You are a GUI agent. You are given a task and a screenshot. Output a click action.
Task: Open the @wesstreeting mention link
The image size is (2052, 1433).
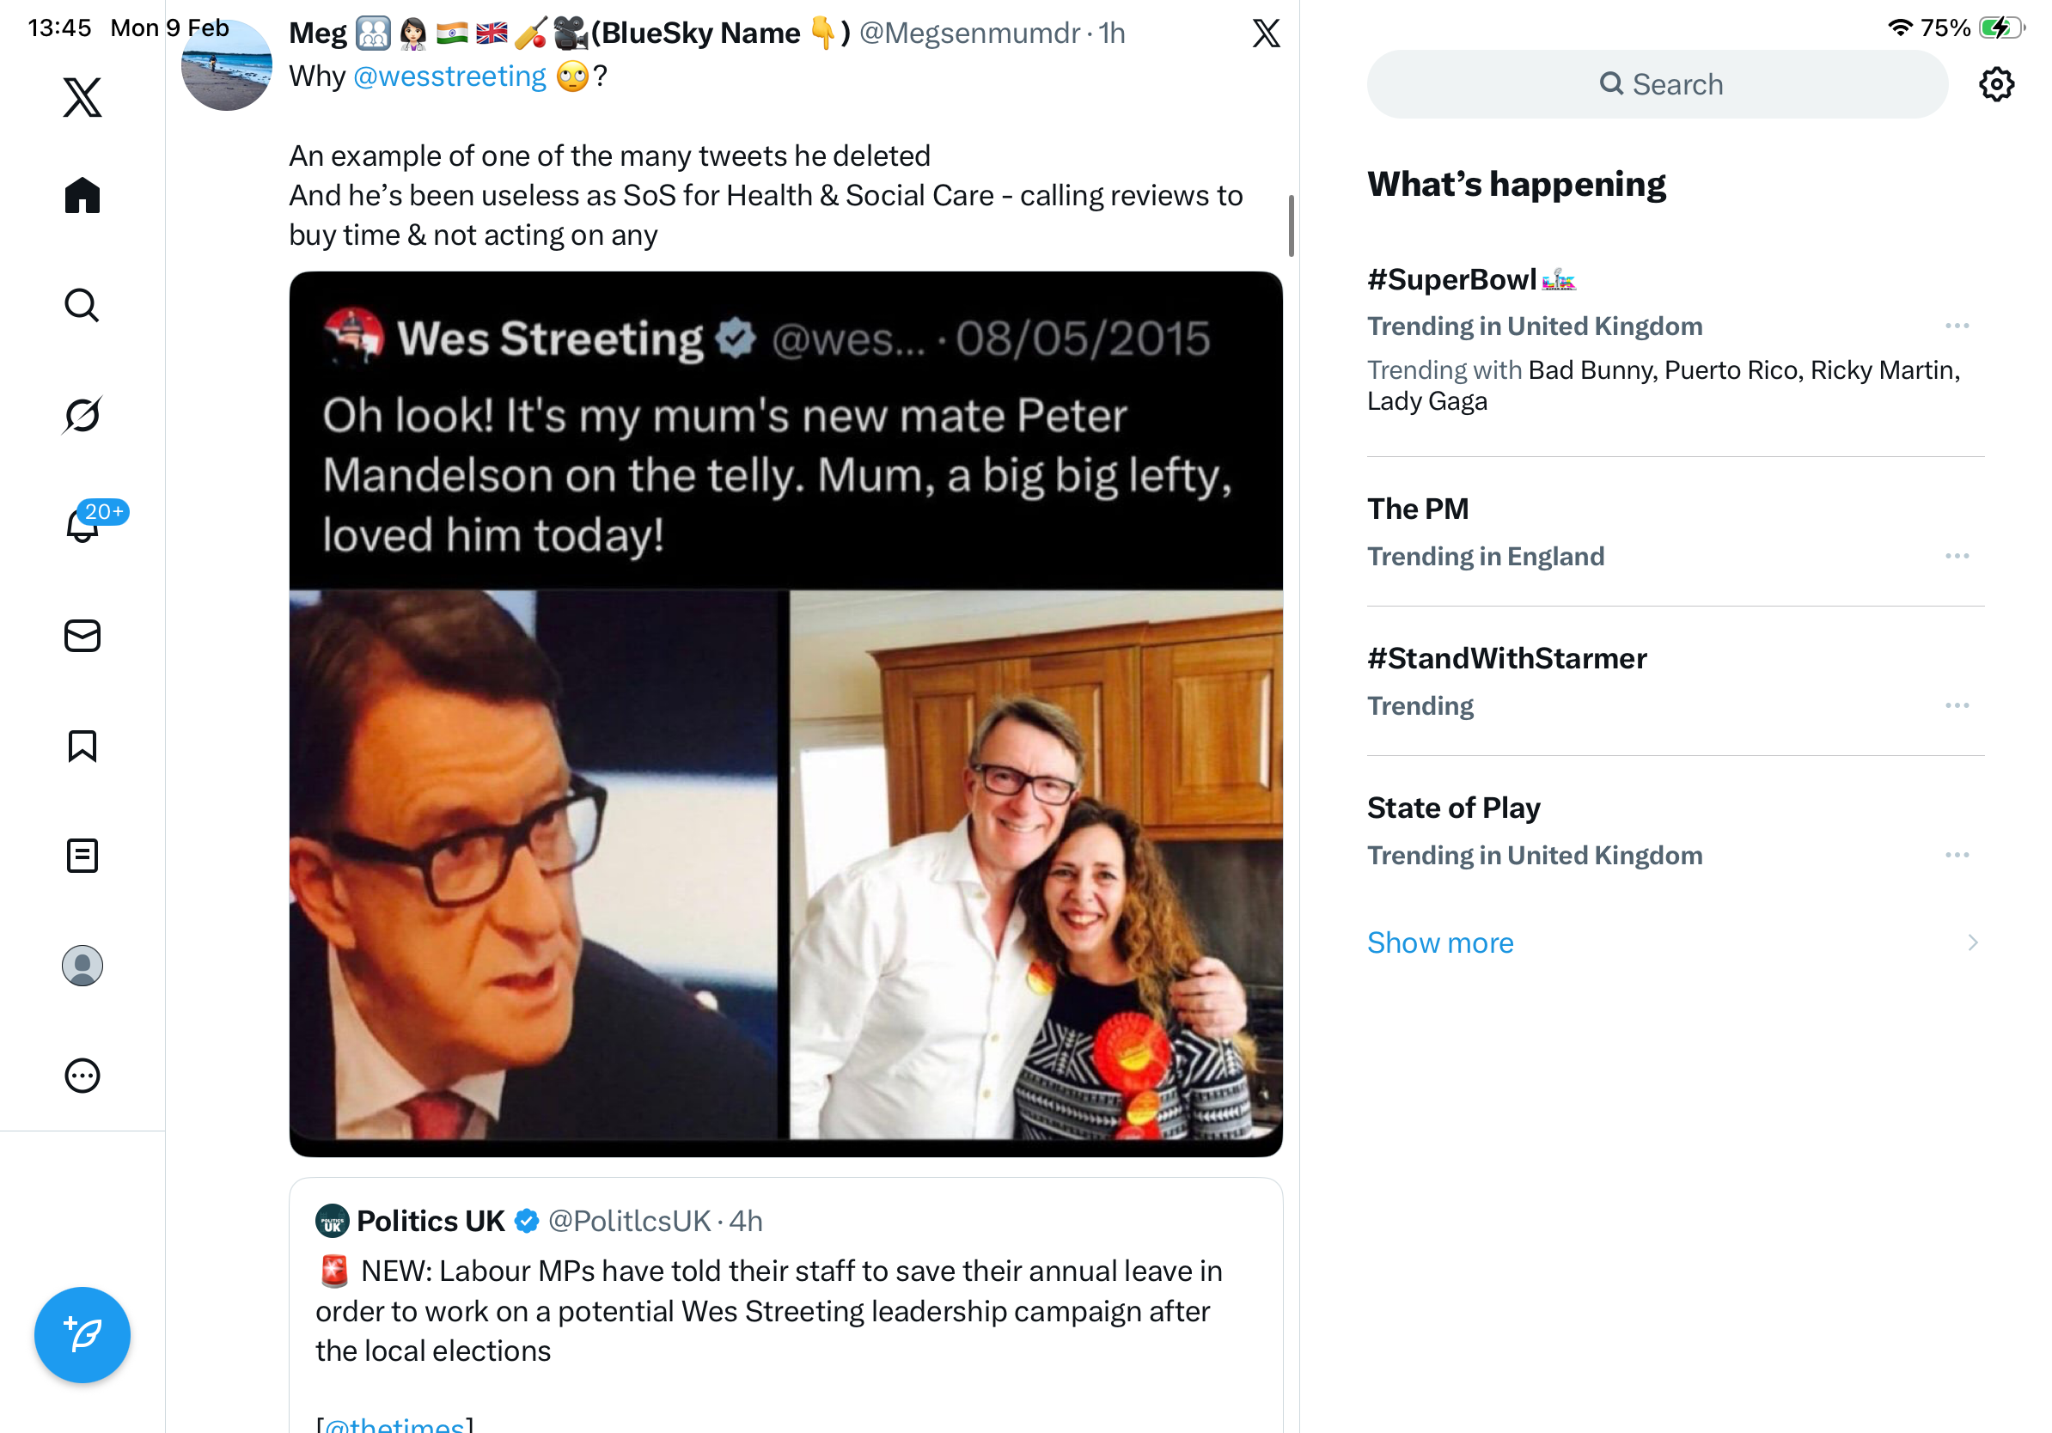click(x=449, y=76)
